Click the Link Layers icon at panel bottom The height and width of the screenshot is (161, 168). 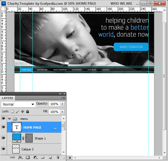pyautogui.click(x=12, y=157)
